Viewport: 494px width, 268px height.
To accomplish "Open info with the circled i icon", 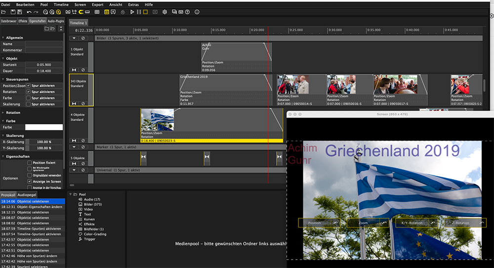I will click(x=197, y=12).
